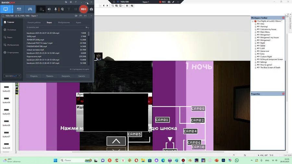Open folder icon next to D:\BANDICAM path
The height and width of the screenshot is (164, 292).
point(87,27)
